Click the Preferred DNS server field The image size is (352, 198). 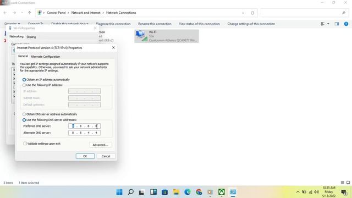tap(84, 126)
